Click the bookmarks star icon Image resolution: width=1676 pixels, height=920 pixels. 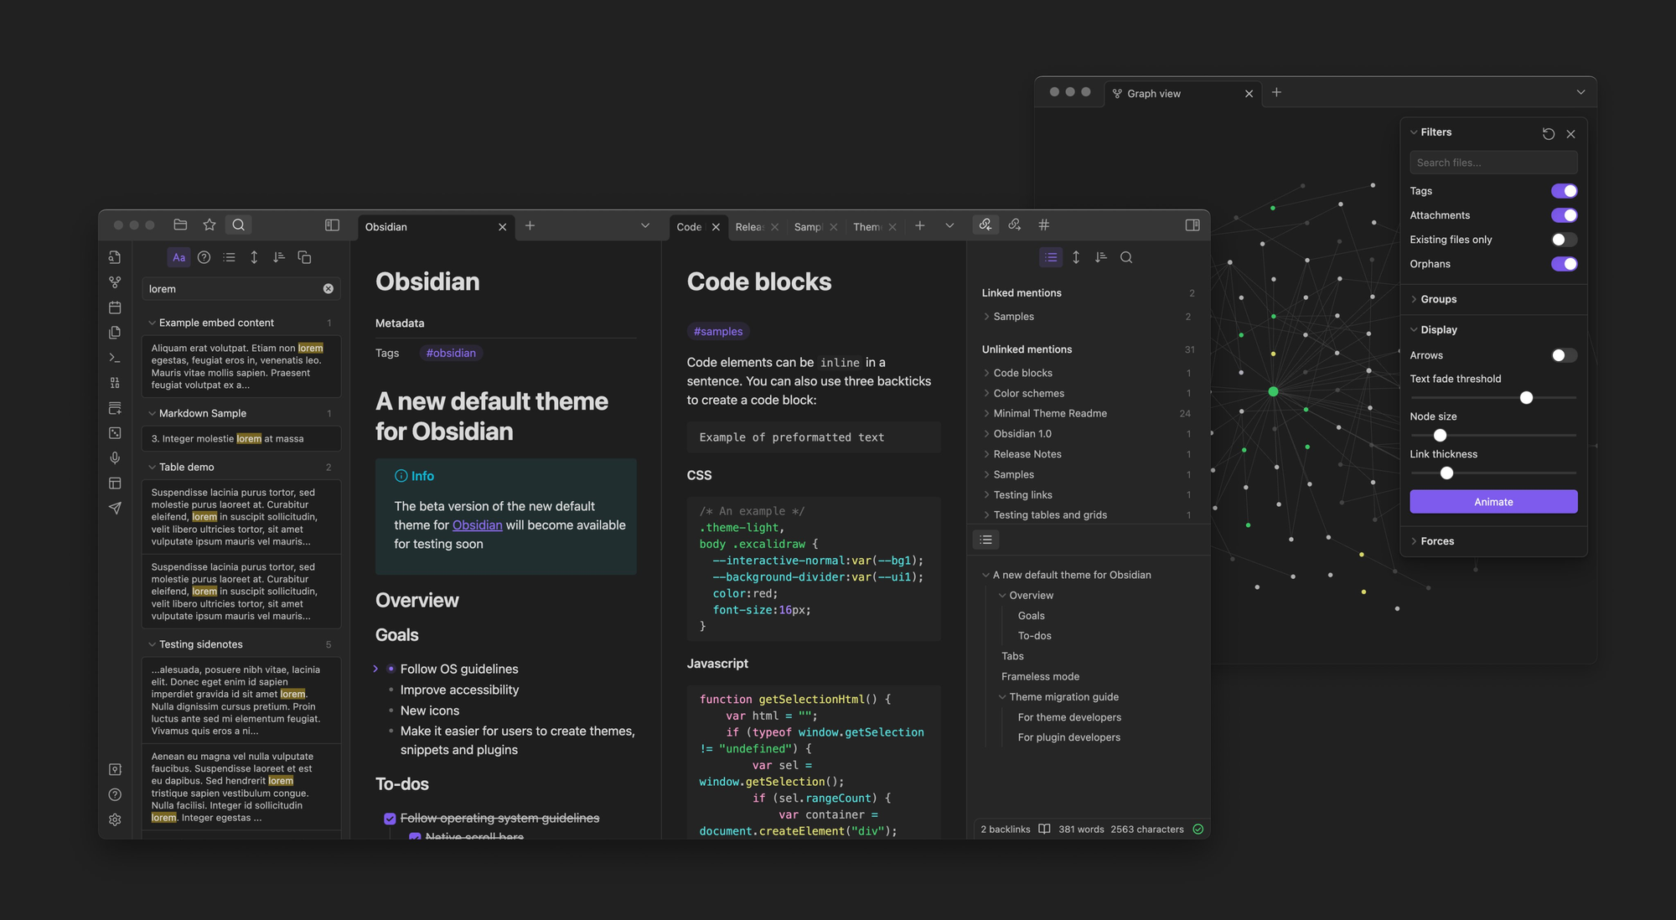(209, 225)
